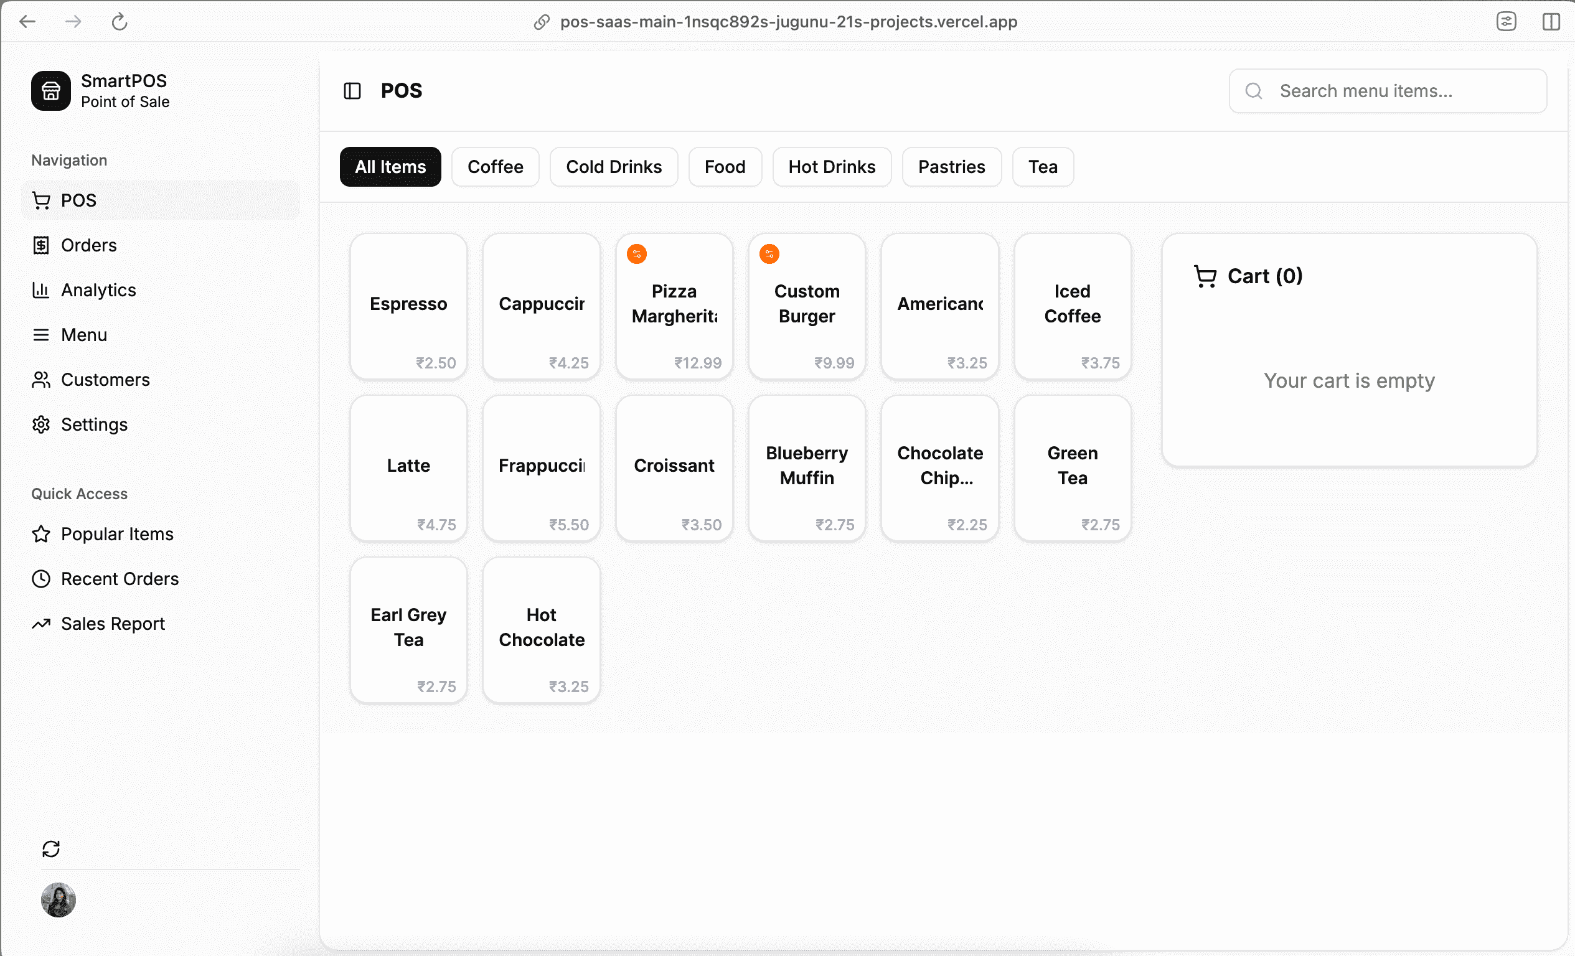Click orange customize badge on Custom Burger
This screenshot has height=956, width=1575.
[x=769, y=255]
